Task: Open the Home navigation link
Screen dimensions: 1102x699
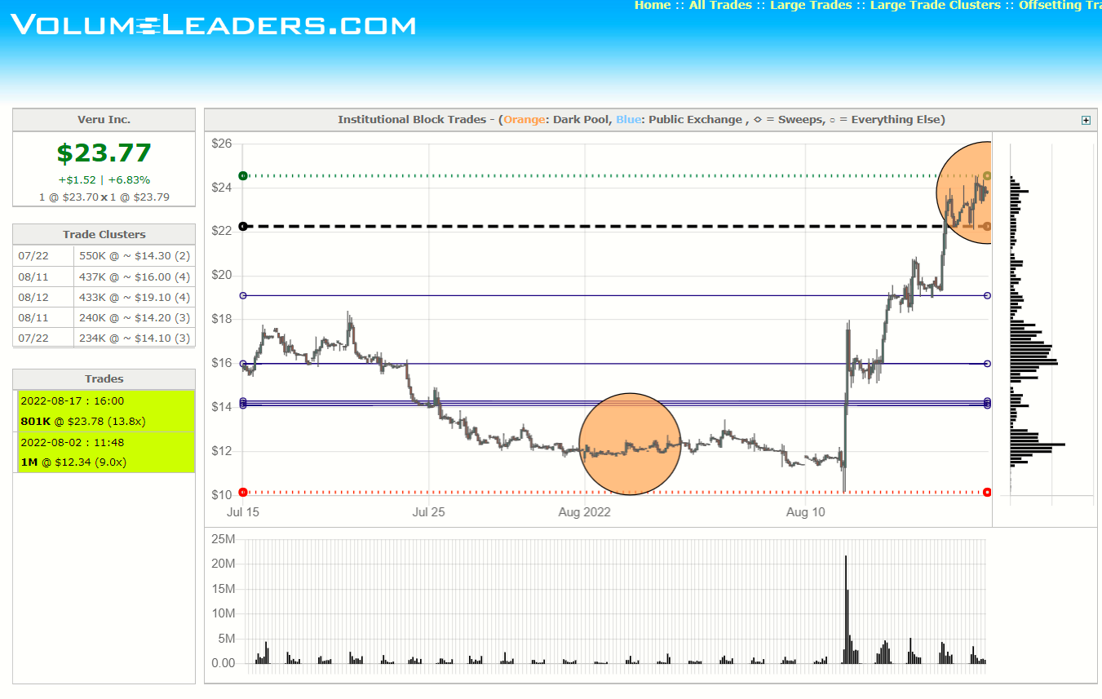Action: pos(653,6)
